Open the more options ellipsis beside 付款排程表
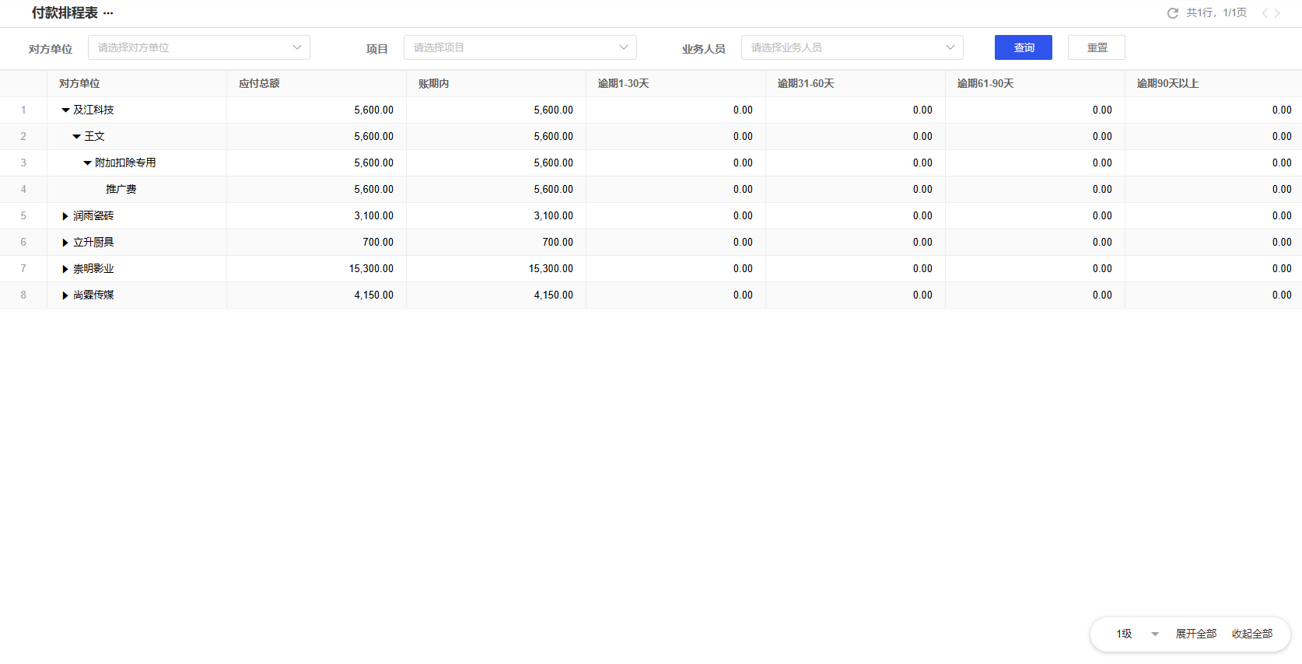The image size is (1302, 664). 108,13
